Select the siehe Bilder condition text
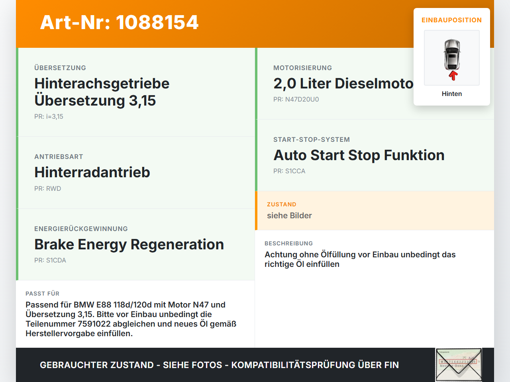 coord(289,215)
